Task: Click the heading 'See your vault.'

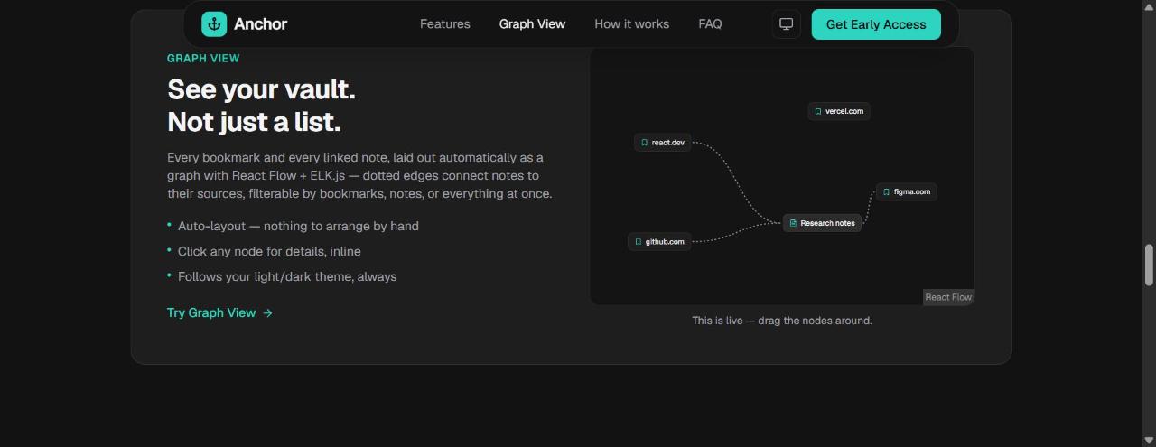Action: tap(261, 89)
